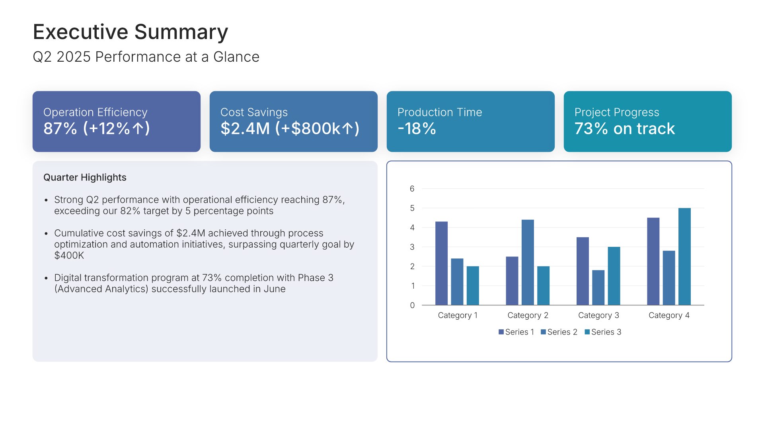Screen dimensions: 764x430
Task: Click the Quarter Highlights heading
Action: point(85,178)
